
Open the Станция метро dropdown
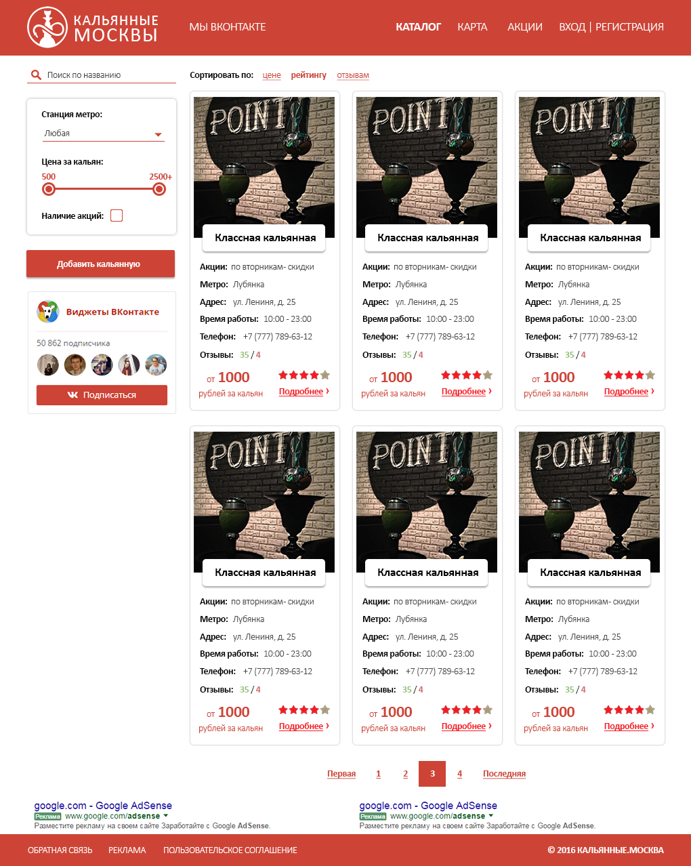click(x=103, y=133)
